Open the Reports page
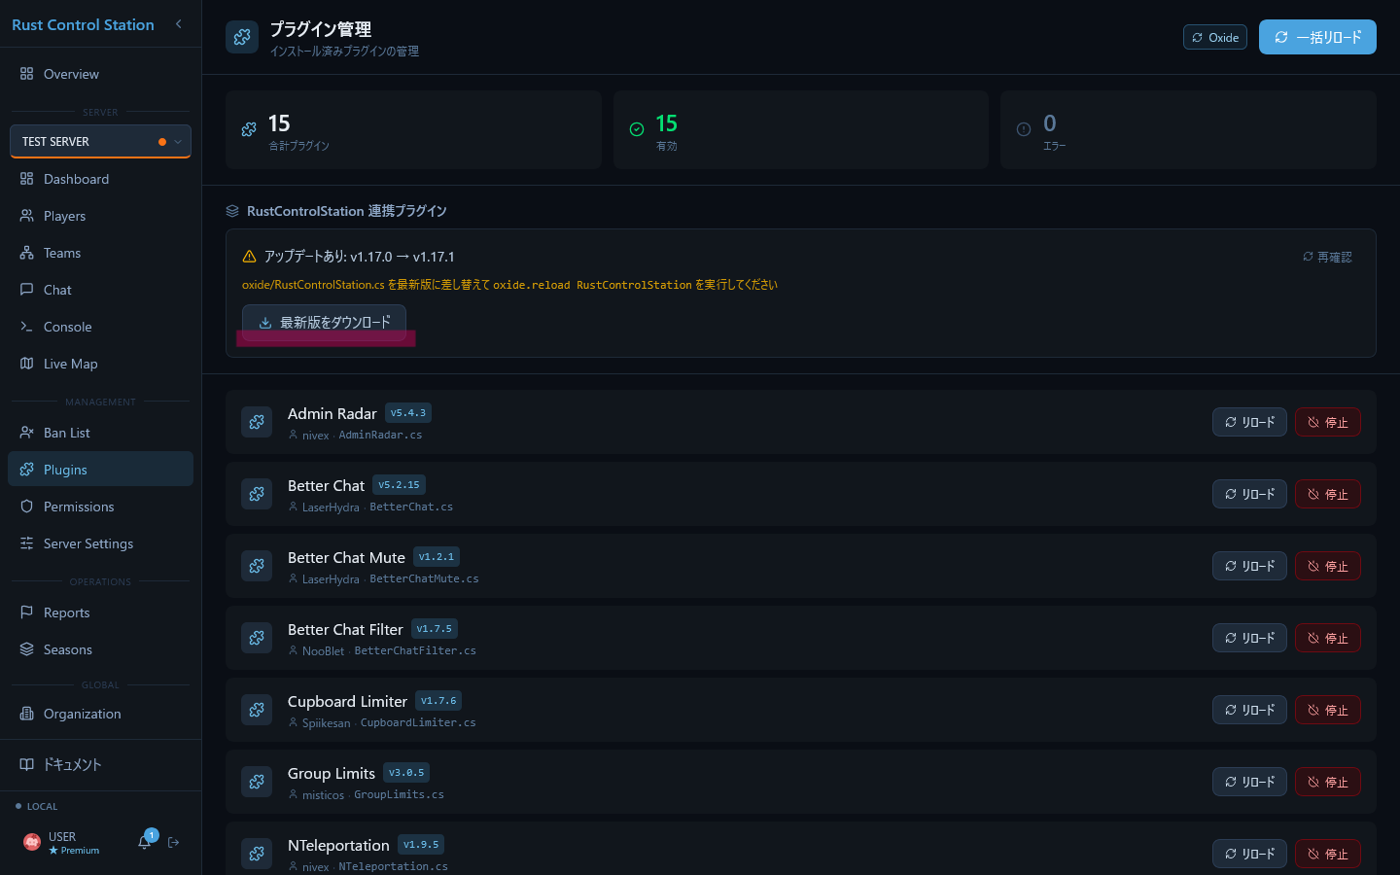Viewport: 1400px width, 875px height. (x=100, y=612)
